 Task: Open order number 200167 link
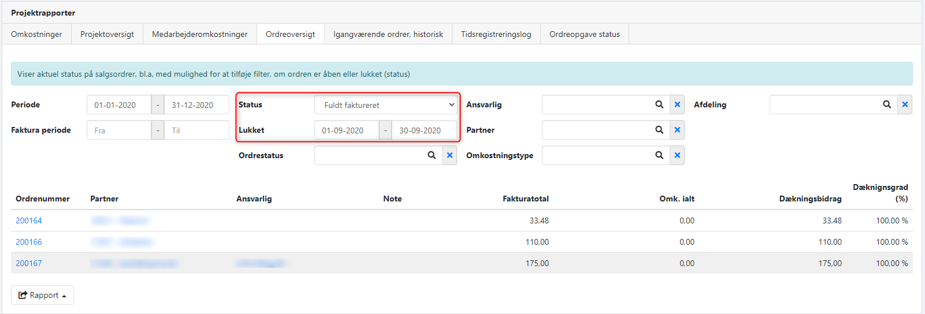29,263
